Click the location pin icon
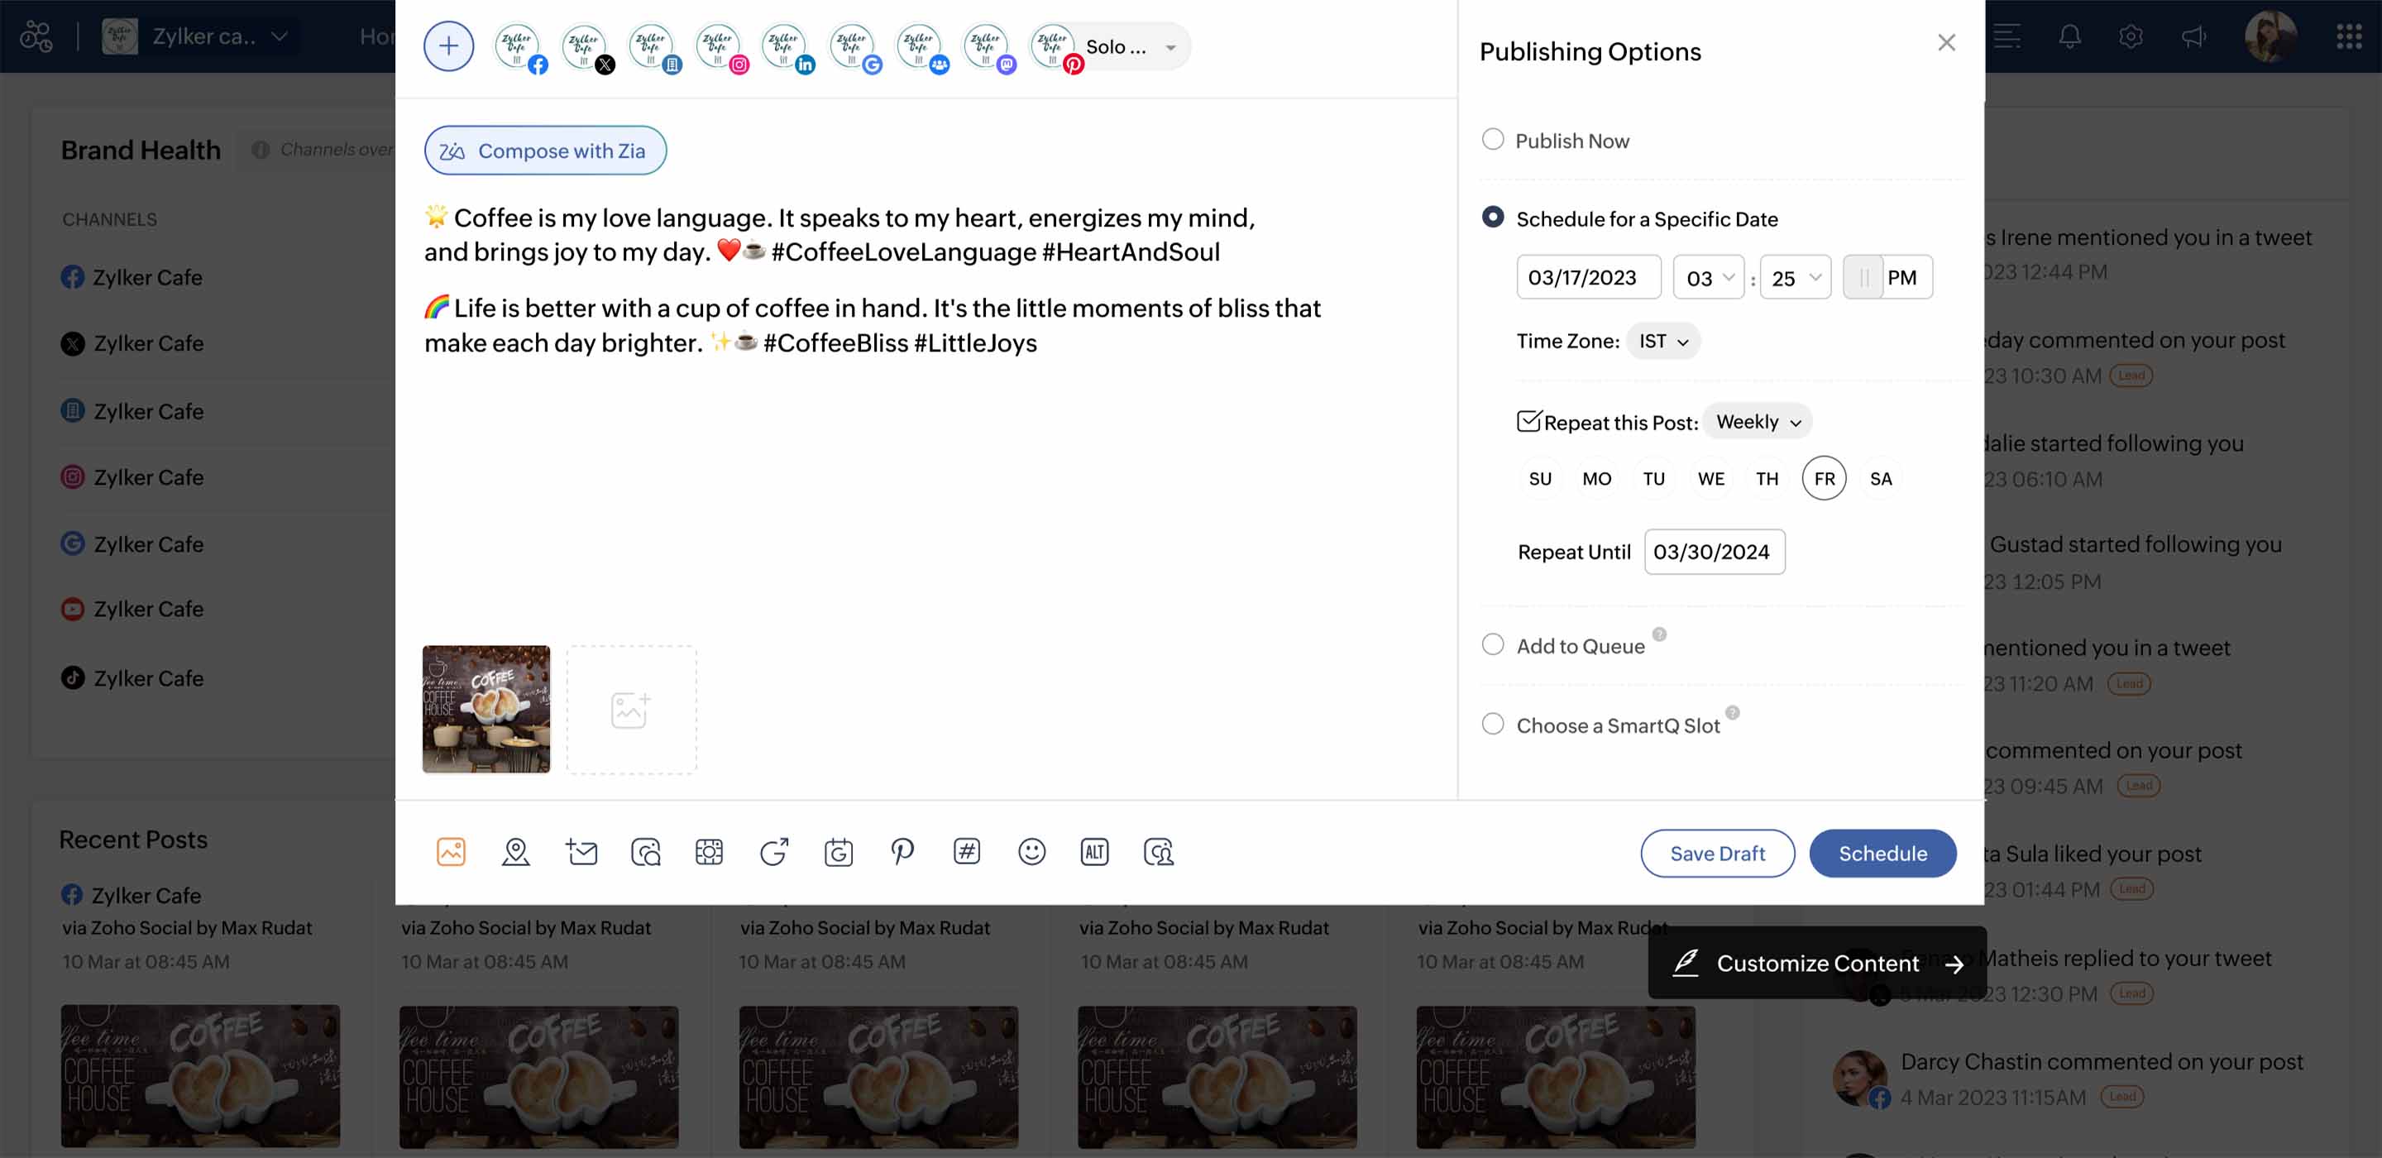 515,851
